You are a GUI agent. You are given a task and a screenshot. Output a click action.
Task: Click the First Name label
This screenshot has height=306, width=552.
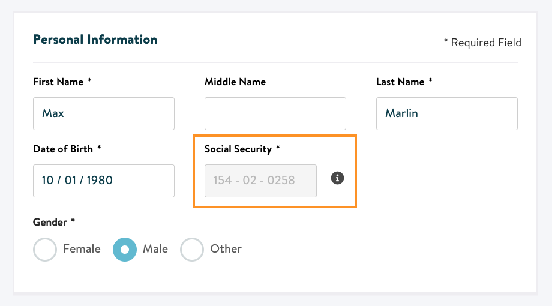62,82
